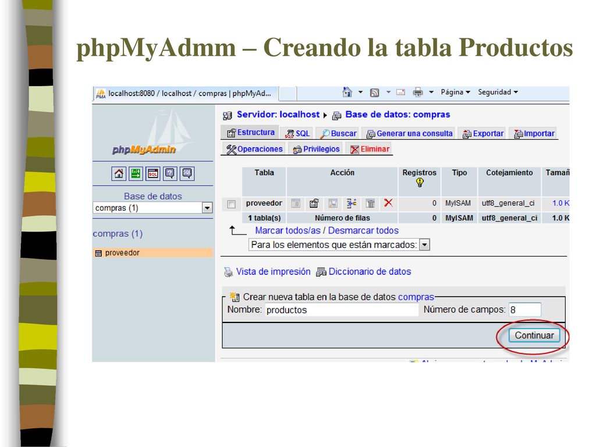
Task: Open proveedor table structure icon
Action: coord(314,203)
